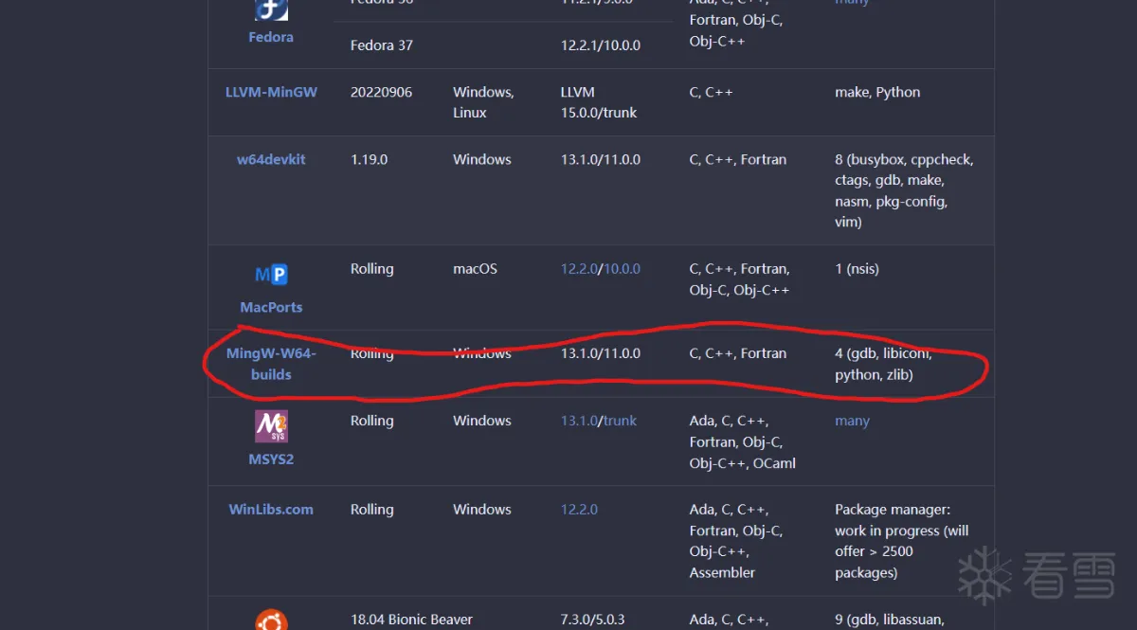Viewport: 1137px width, 630px height.
Task: Select the 7.3.0/5.0.3 version cell
Action: click(593, 621)
